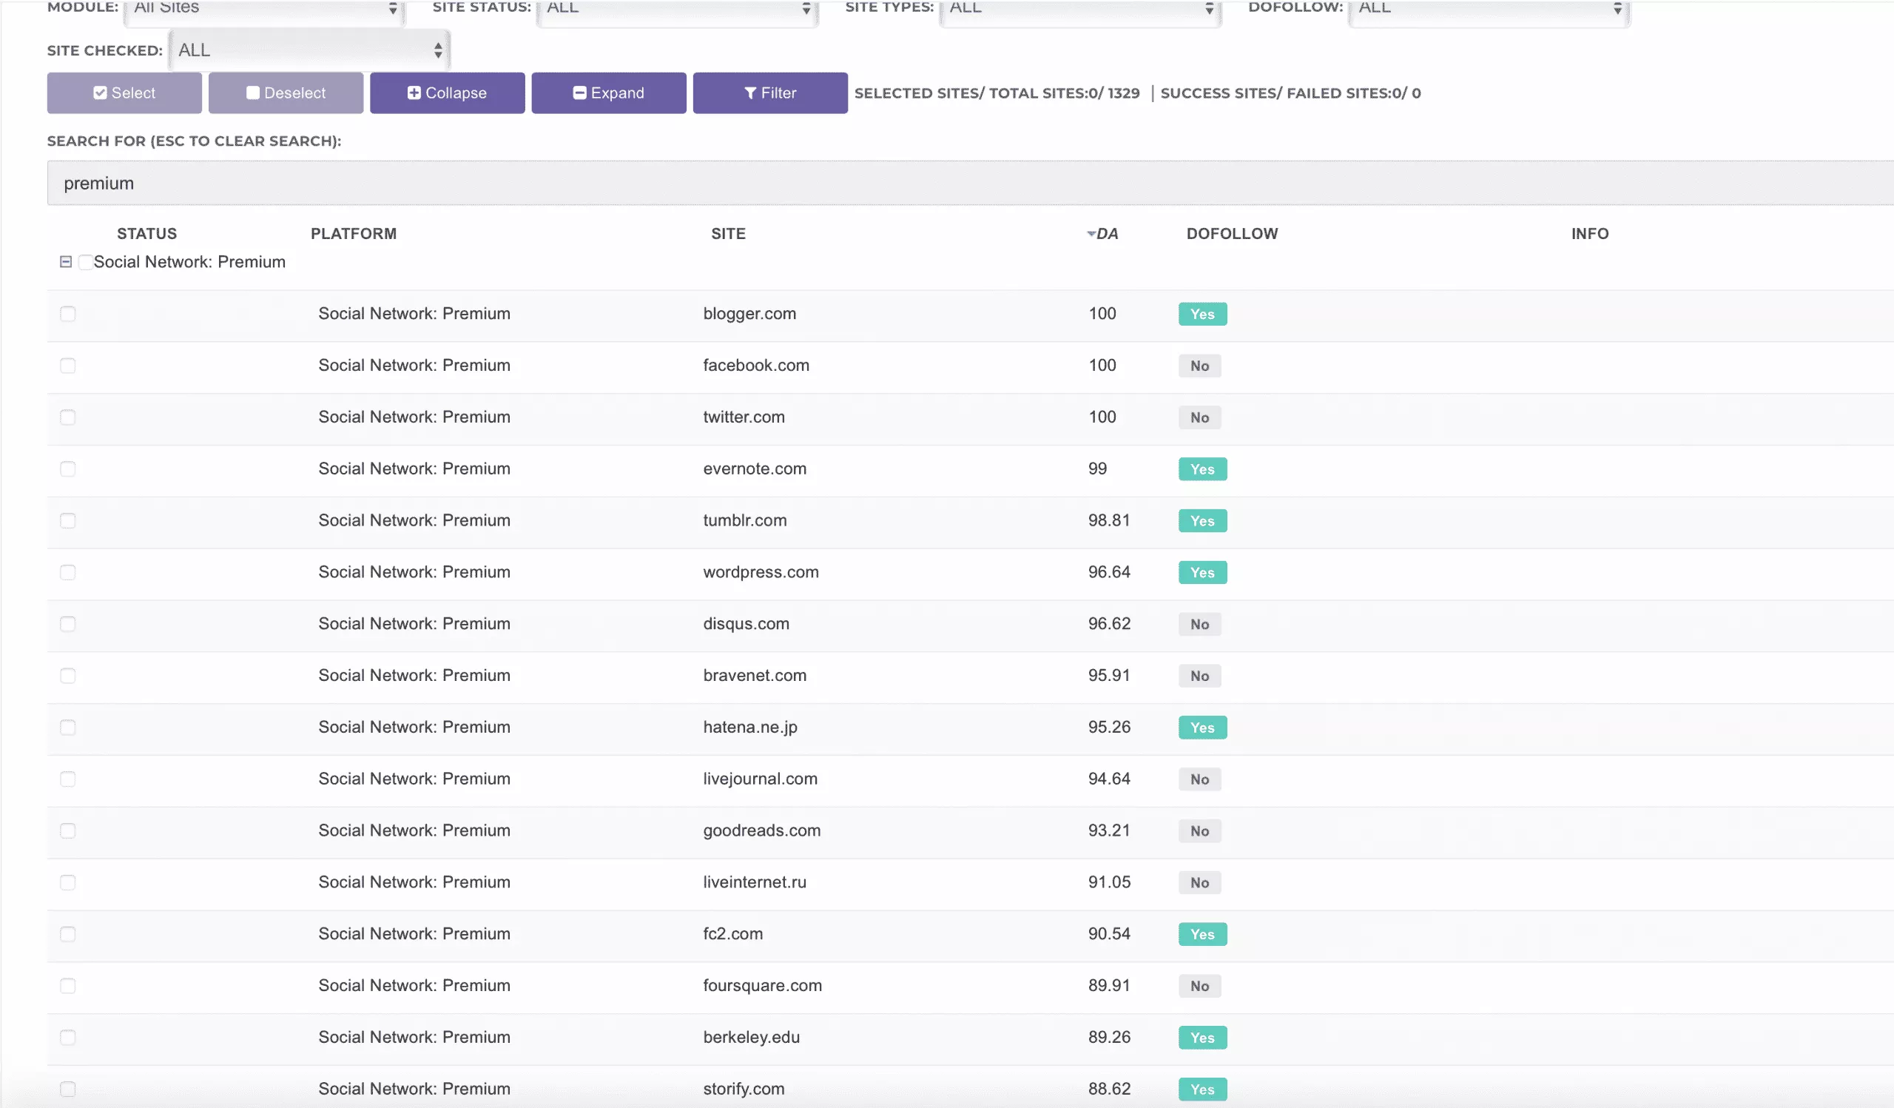Click the checkmark icon on the Select button
Screen dimensions: 1894x1108
pyautogui.click(x=100, y=93)
